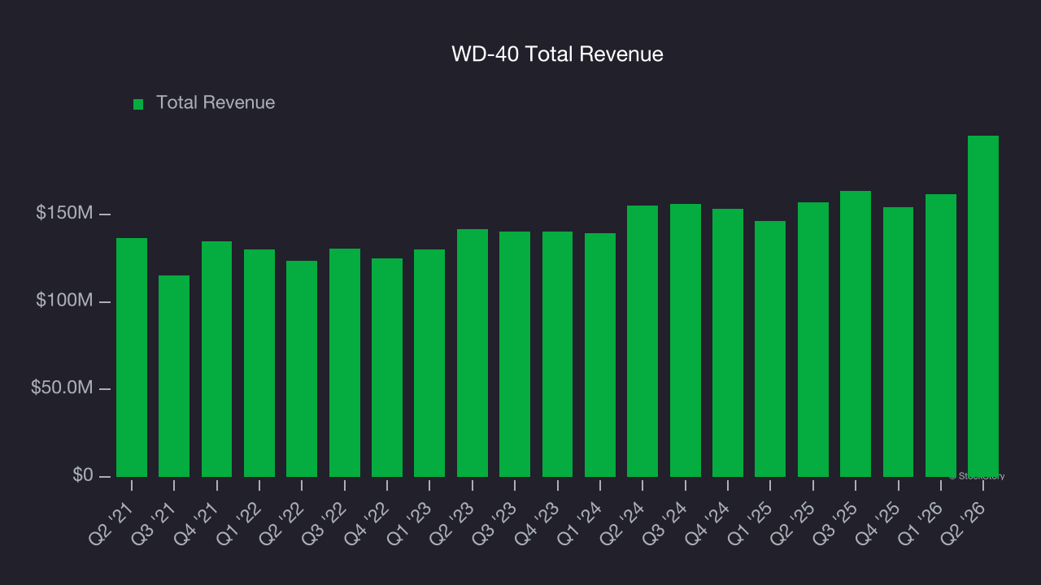Click the Q3 '23 revenue bar
1041x585 pixels.
point(515,354)
